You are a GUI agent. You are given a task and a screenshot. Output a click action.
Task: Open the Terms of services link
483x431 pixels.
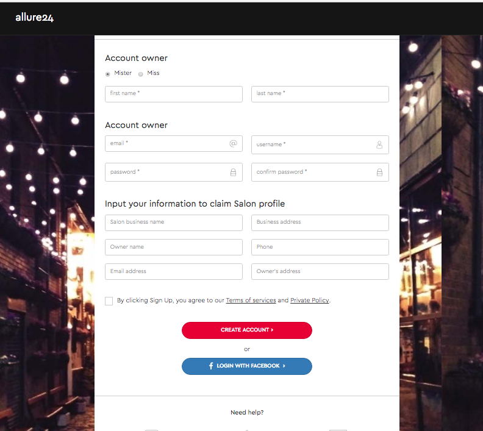click(251, 301)
